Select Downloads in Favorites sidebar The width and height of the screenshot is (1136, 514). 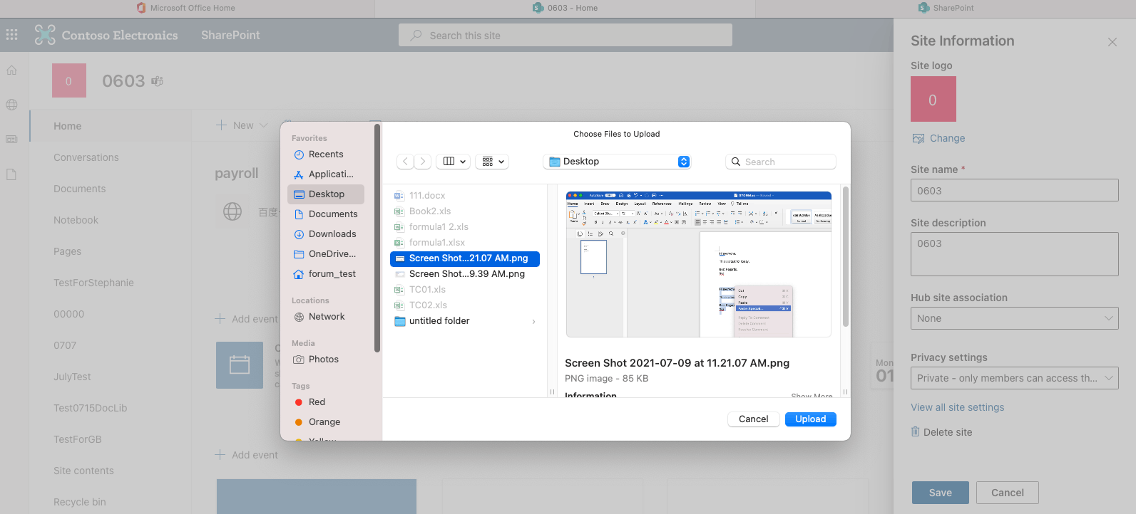(x=326, y=234)
